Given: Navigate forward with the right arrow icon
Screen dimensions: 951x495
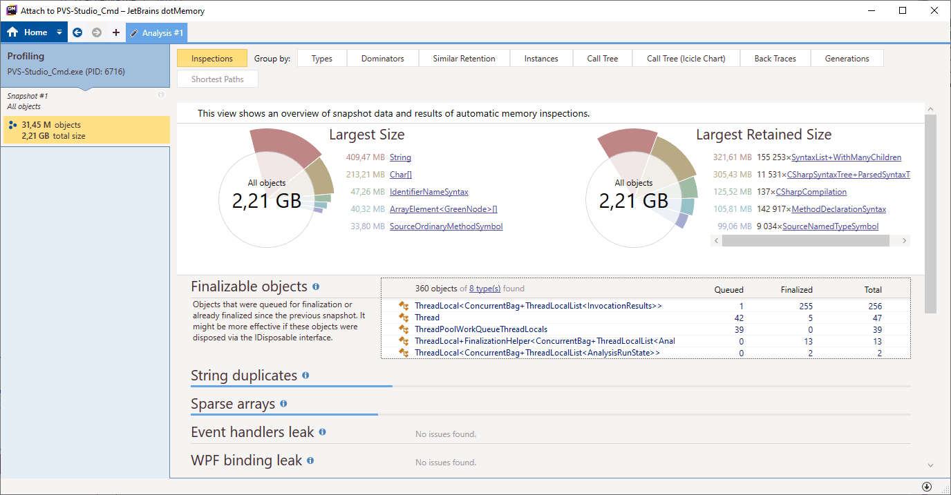Looking at the screenshot, I should coord(97,32).
